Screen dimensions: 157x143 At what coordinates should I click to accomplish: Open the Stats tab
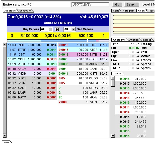116,11
